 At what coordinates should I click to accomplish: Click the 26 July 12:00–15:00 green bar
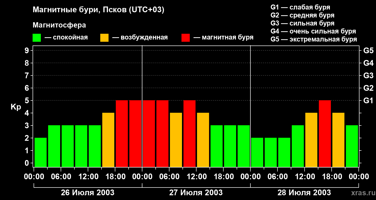point(95,146)
